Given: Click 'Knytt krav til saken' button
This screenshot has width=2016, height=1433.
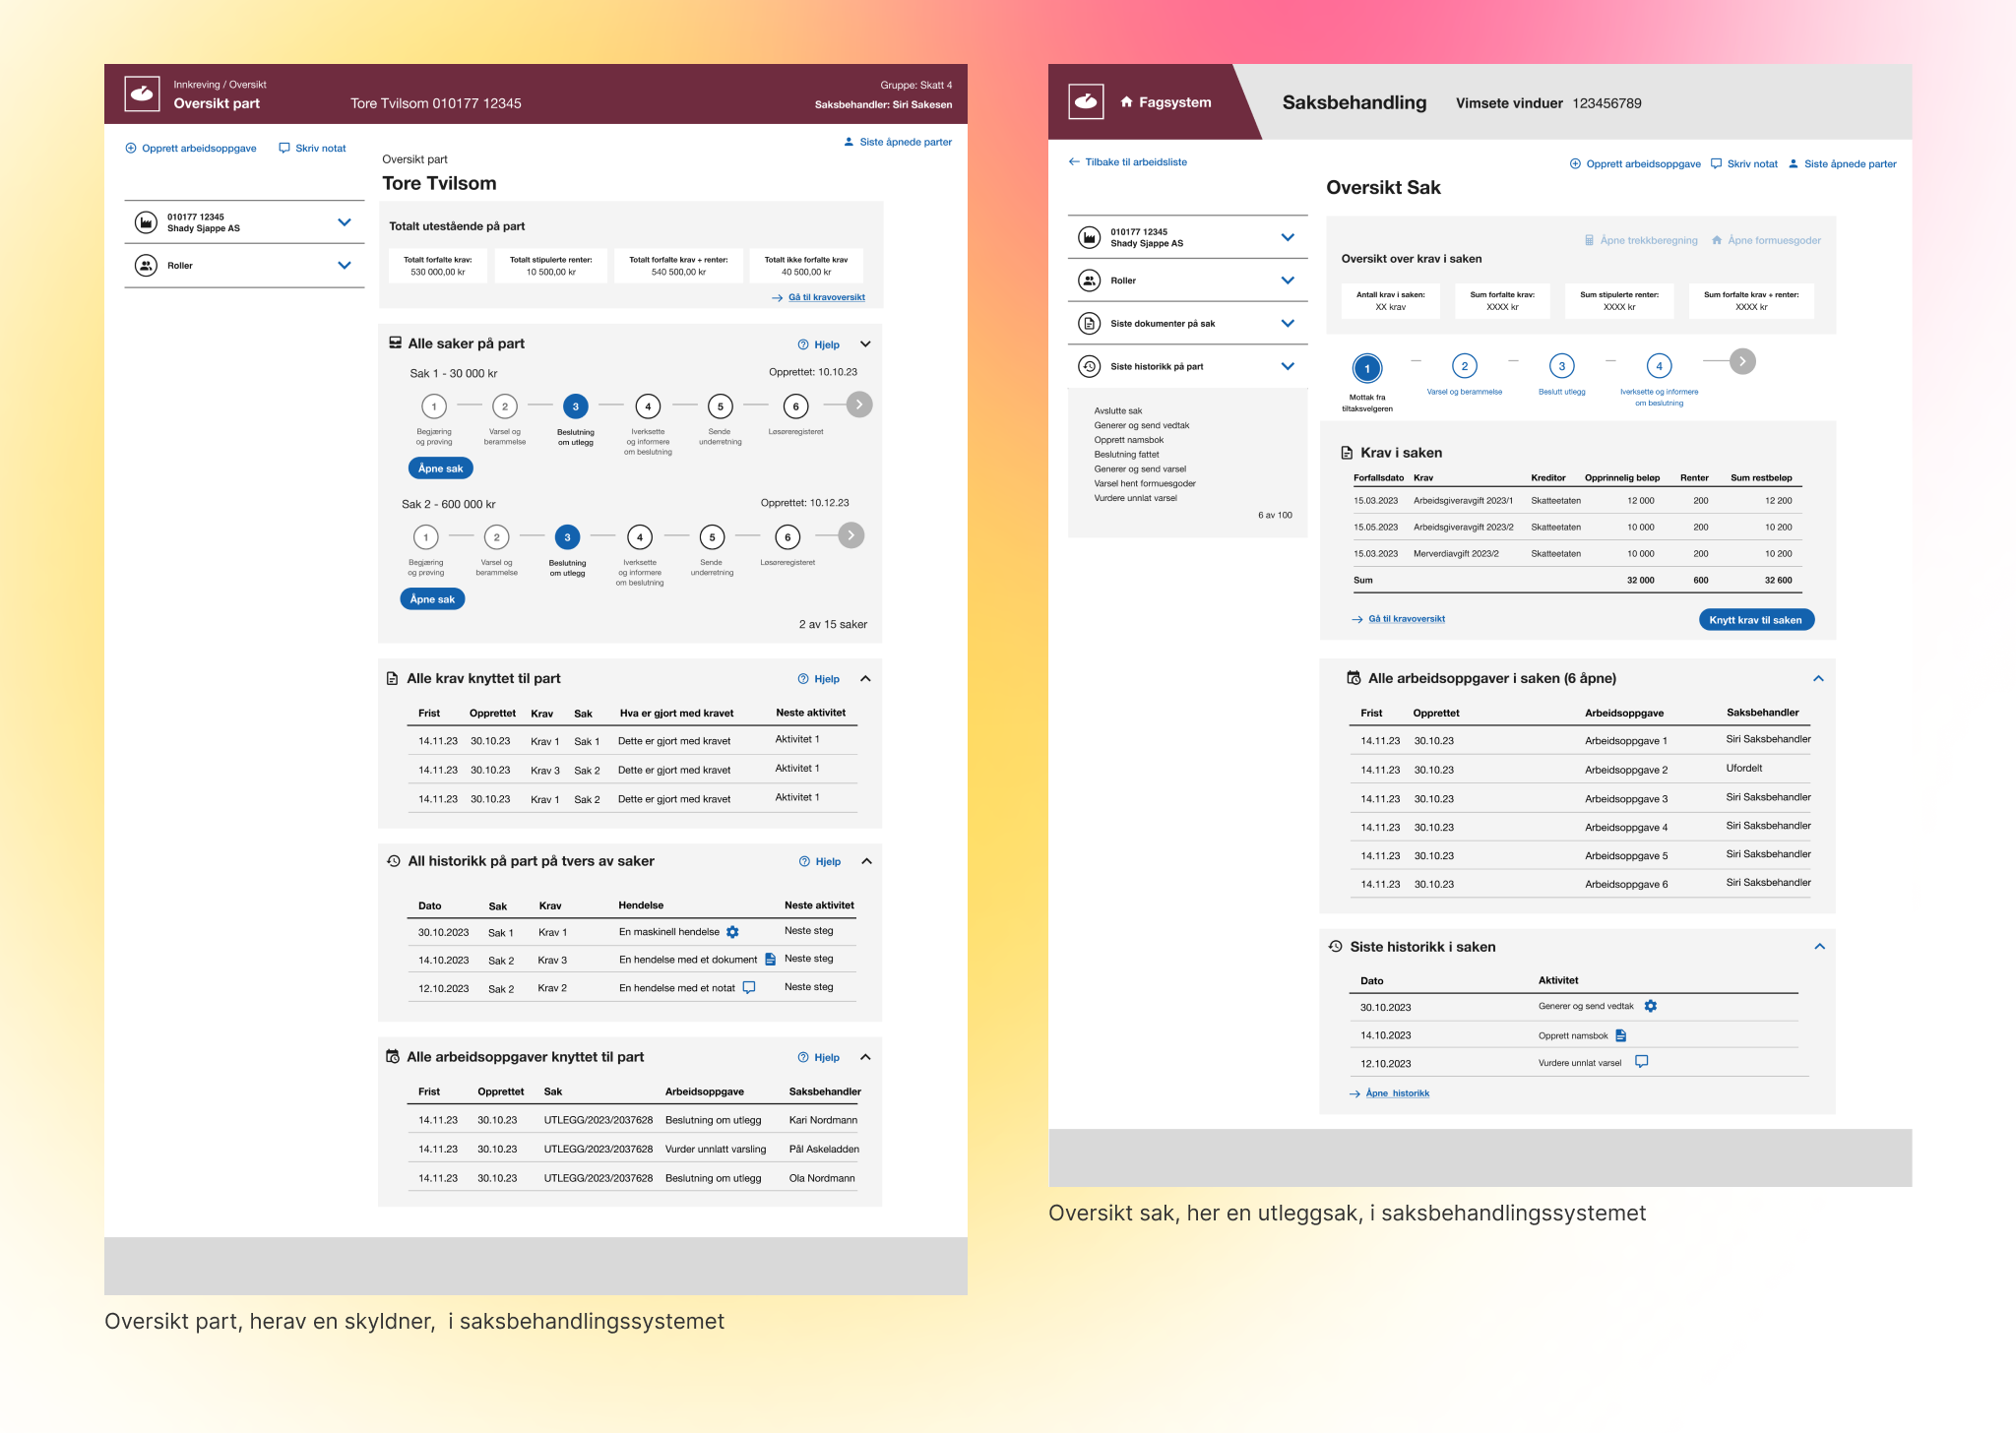Looking at the screenshot, I should (1755, 620).
